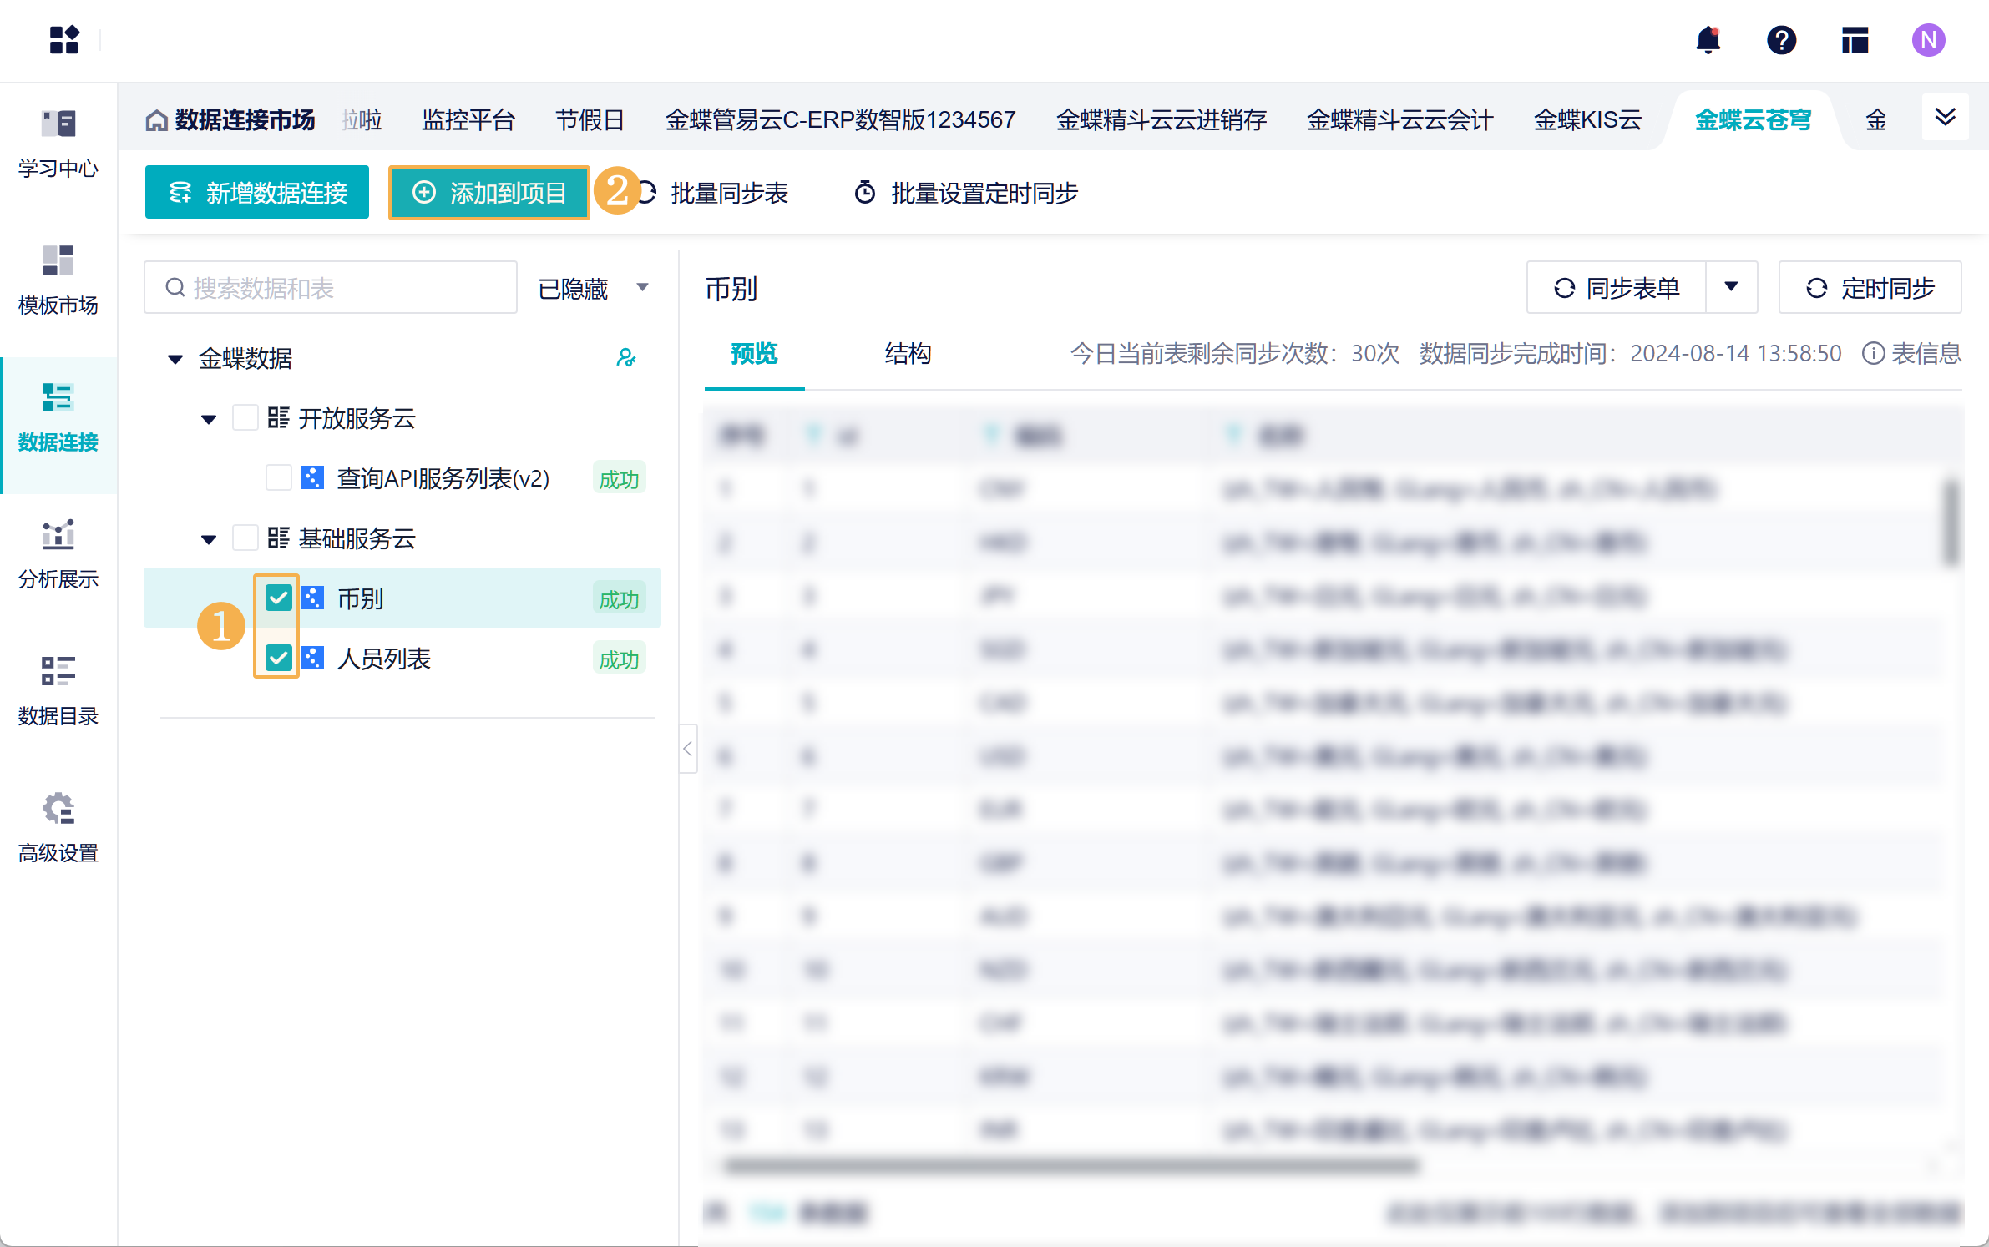Open the app grid launcher icon

[63, 40]
